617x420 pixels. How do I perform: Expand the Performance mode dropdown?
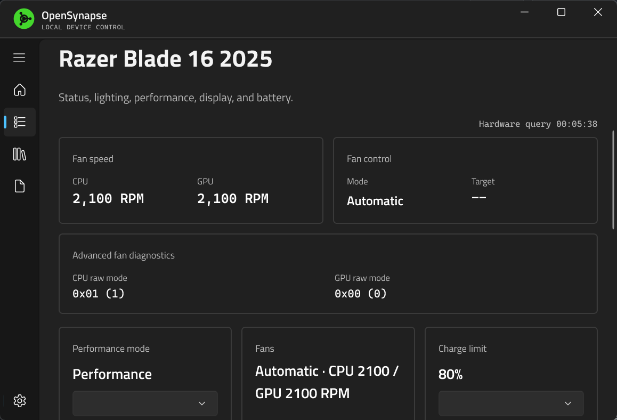(x=145, y=403)
